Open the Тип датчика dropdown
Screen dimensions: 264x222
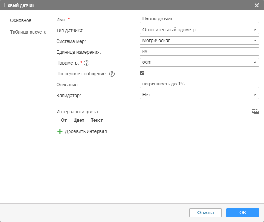199,30
